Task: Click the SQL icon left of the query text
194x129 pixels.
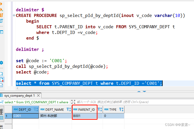Action: coord(2,102)
